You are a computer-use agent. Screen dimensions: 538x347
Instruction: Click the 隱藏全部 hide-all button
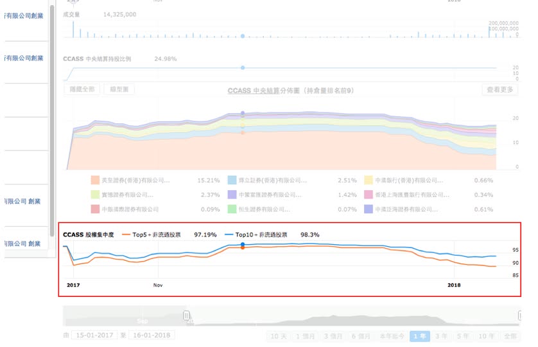click(x=82, y=89)
